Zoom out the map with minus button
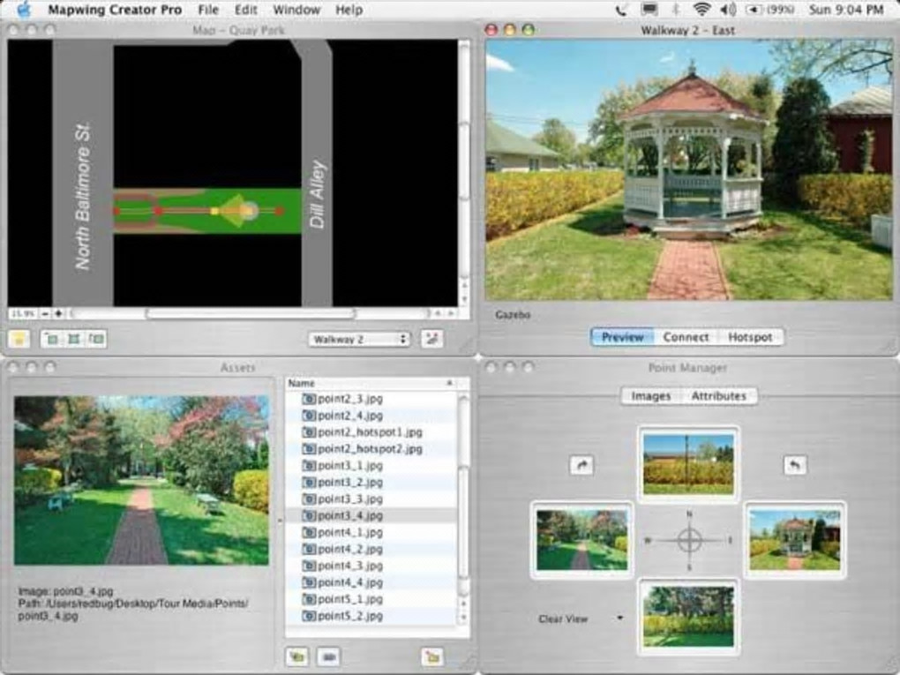The height and width of the screenshot is (675, 900). point(45,314)
